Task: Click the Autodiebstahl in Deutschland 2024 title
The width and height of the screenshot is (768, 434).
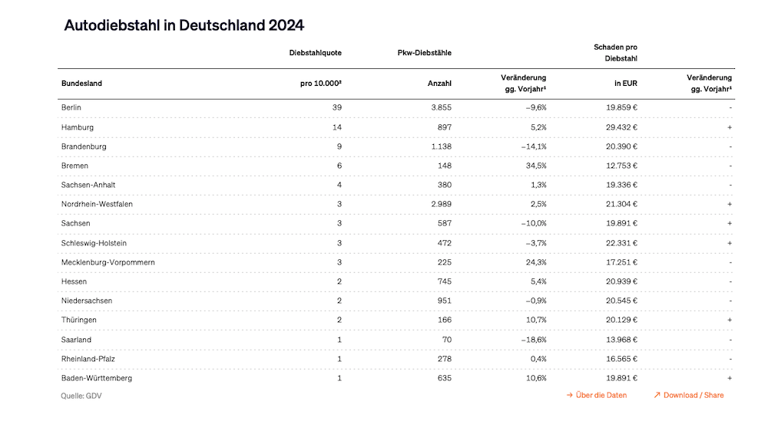Action: (x=184, y=25)
